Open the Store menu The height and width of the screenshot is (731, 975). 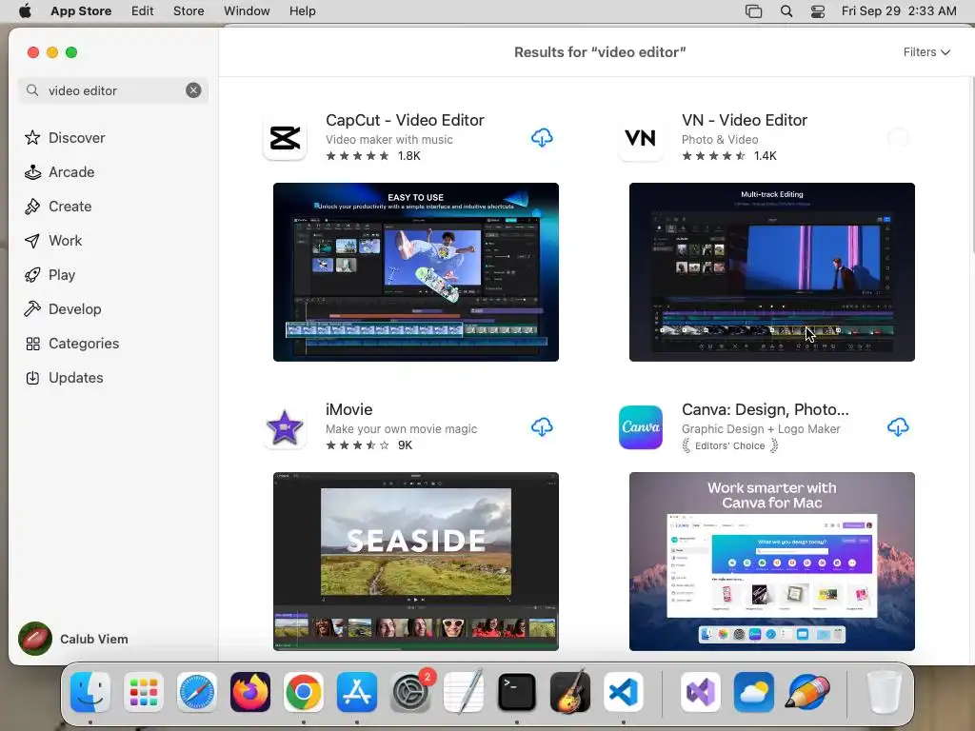(x=189, y=11)
